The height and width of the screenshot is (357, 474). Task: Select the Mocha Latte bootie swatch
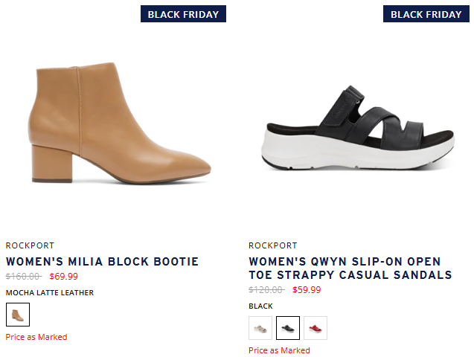pos(17,315)
